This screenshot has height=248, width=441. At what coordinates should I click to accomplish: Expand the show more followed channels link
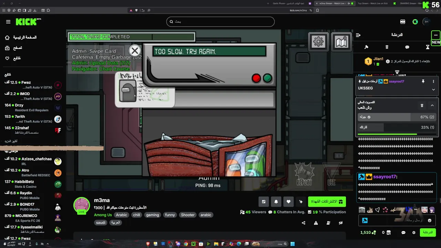11,141
